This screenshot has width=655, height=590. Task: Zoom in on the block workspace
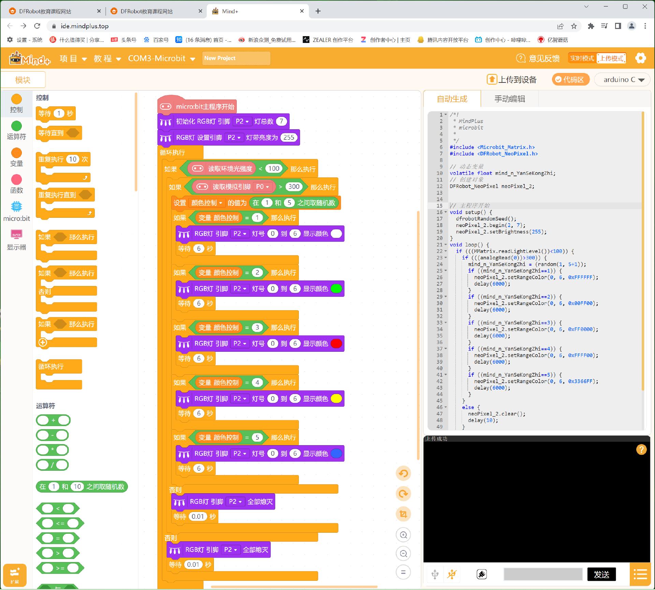[x=403, y=535]
